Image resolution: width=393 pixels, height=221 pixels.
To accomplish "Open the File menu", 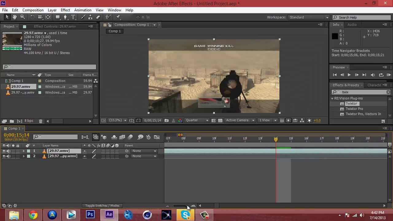I will [x=5, y=10].
